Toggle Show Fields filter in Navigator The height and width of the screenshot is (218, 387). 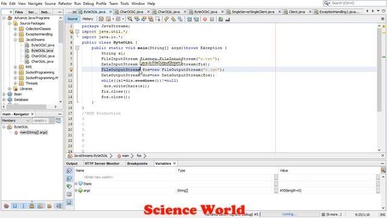15,206
